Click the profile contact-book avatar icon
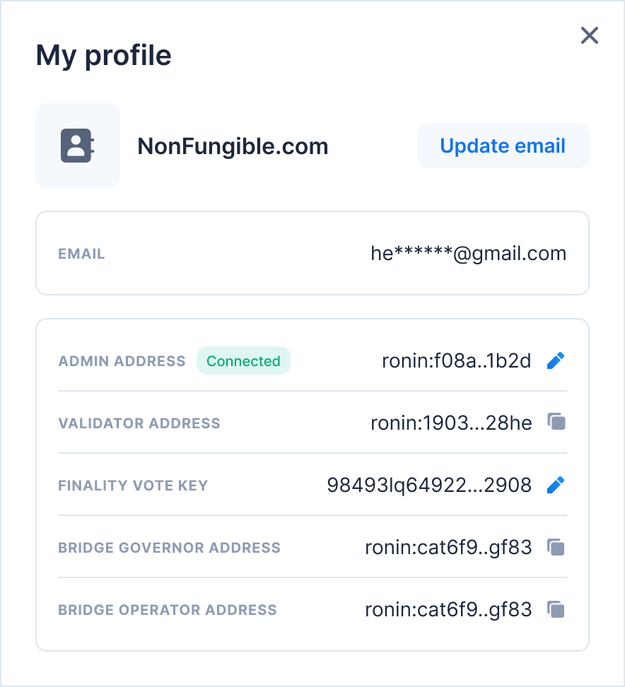Image resolution: width=625 pixels, height=687 pixels. (x=78, y=146)
